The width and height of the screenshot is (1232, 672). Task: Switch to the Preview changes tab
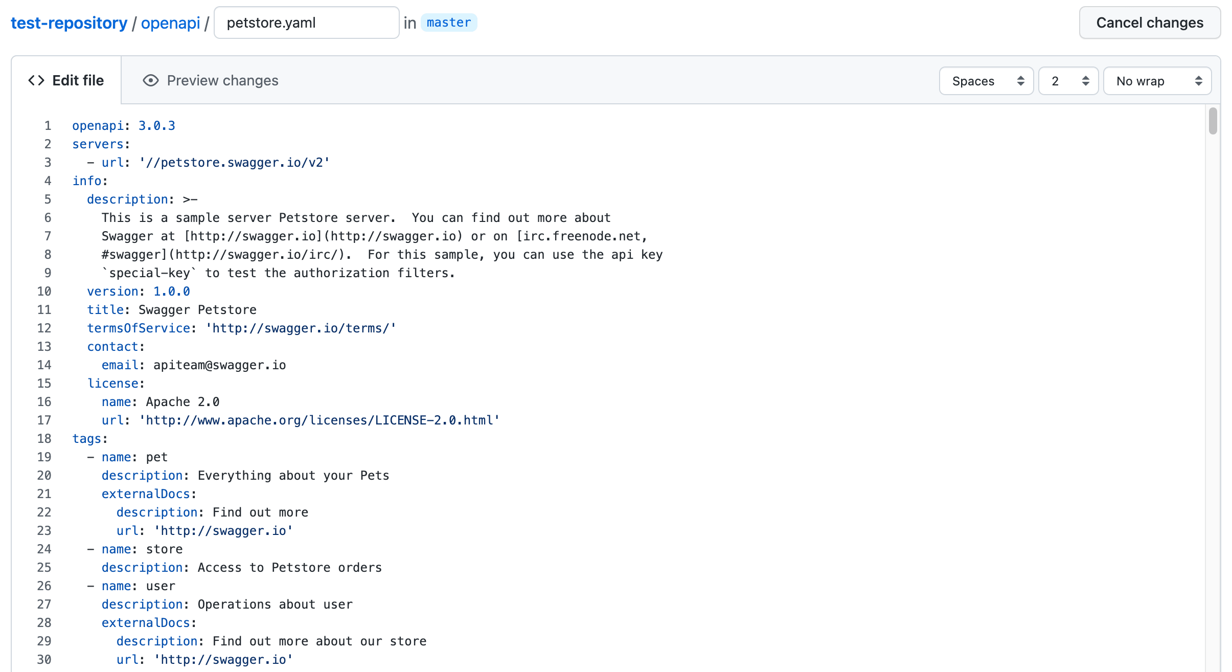point(211,80)
